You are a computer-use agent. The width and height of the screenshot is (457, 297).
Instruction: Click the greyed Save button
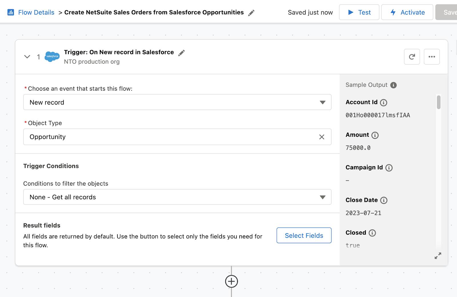pos(446,12)
